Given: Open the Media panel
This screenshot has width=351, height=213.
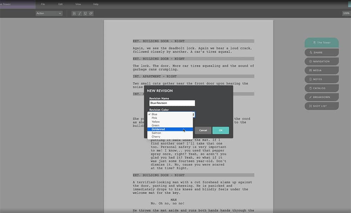Looking at the screenshot, I should (x=321, y=70).
